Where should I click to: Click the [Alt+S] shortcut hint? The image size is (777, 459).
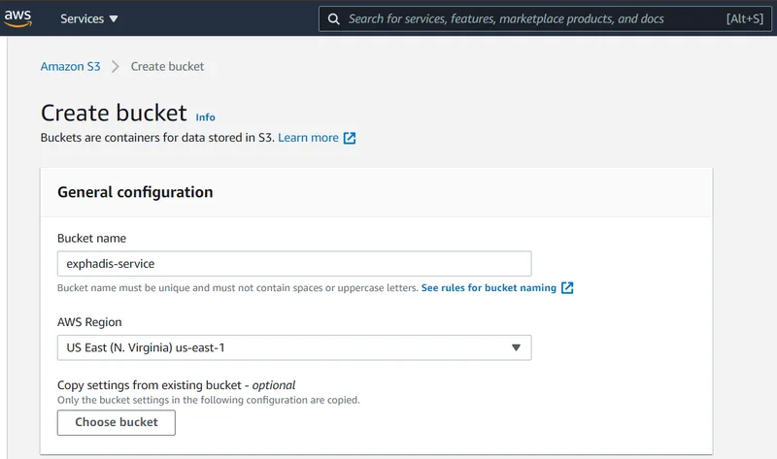(x=745, y=18)
